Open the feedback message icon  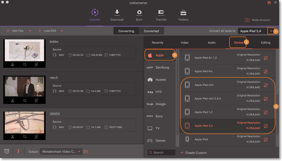(x=275, y=3)
